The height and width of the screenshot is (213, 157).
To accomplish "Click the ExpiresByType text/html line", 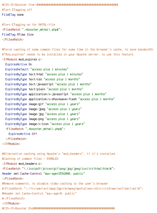I will coord(44,74).
